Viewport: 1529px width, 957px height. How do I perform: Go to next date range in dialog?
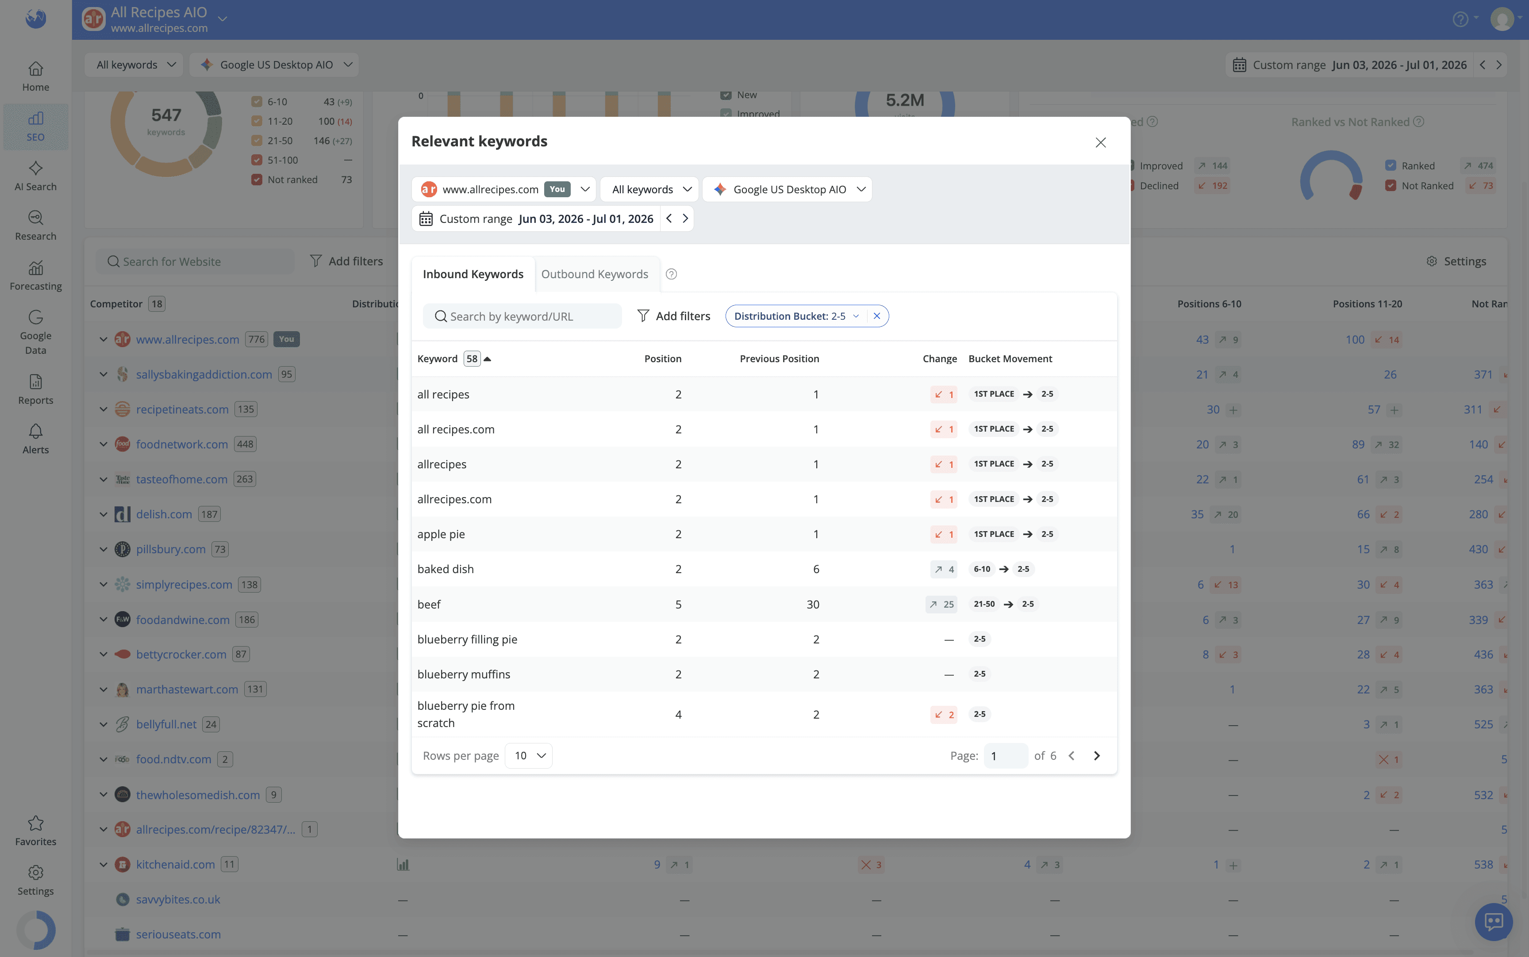[685, 218]
